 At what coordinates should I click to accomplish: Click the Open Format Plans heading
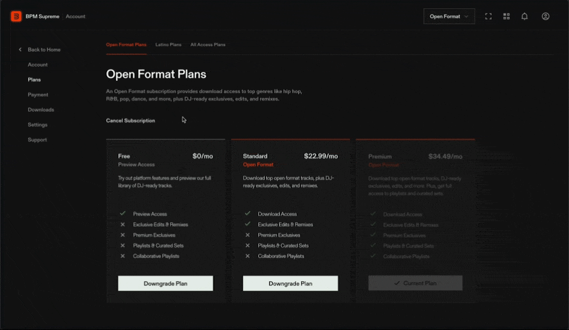tap(156, 74)
